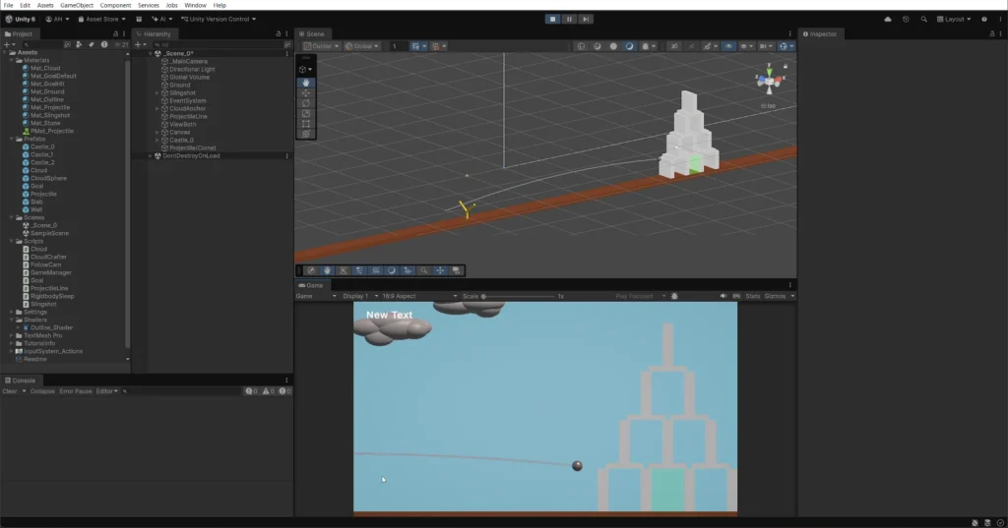
Task: Select Projectile(Clone) in Hierarchy
Action: (x=192, y=148)
